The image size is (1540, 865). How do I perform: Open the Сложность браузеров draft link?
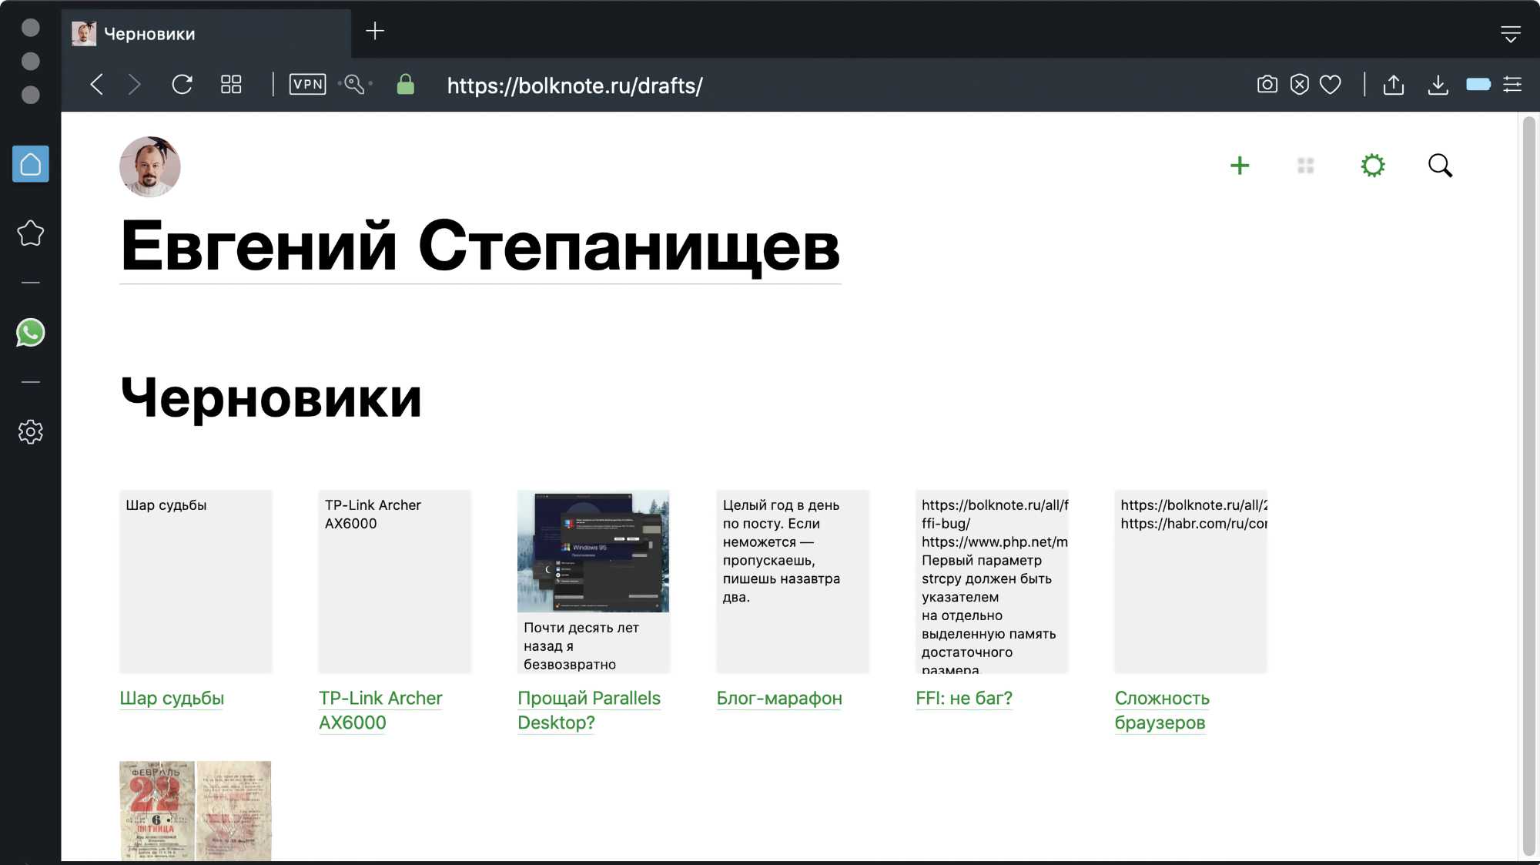point(1162,710)
